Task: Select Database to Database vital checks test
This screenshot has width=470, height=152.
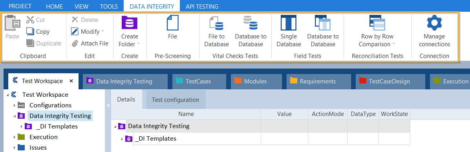Action: click(x=250, y=23)
